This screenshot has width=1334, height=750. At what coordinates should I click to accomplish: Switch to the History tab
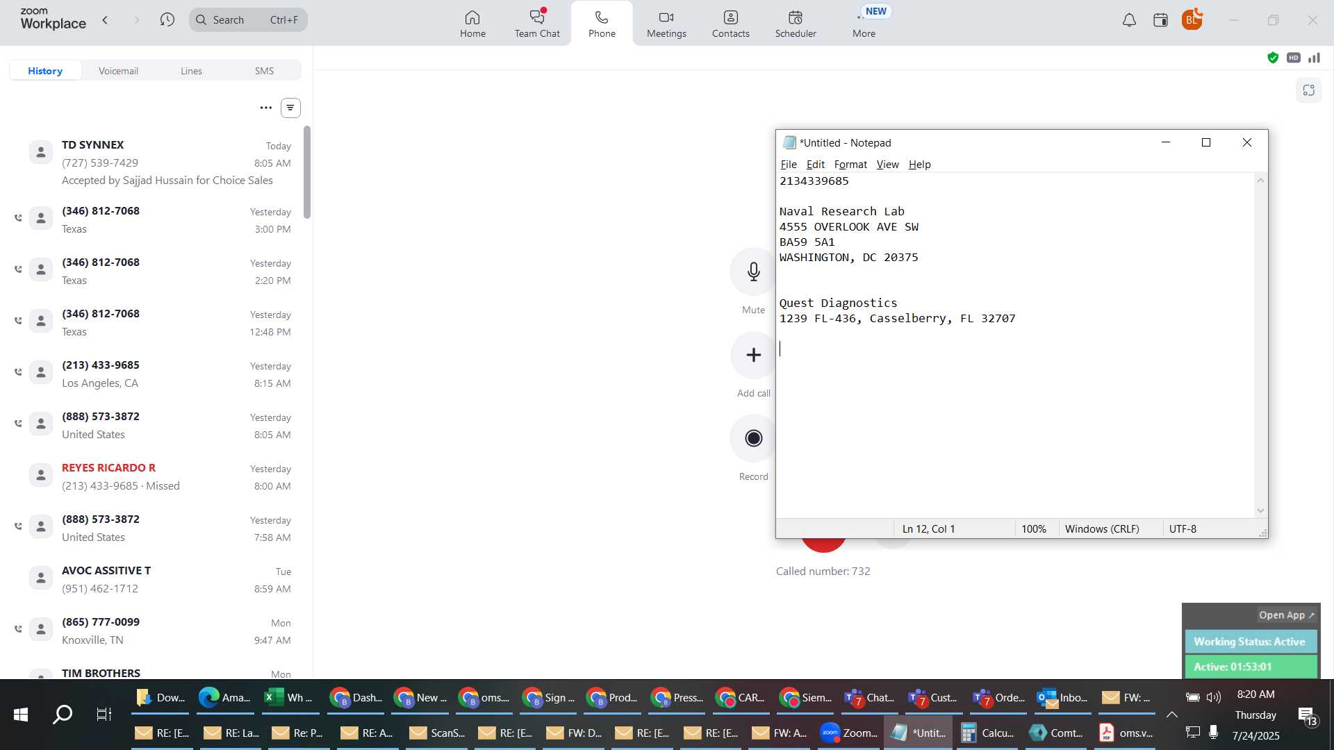point(45,71)
